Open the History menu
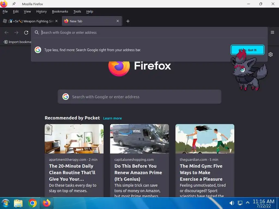279x209 pixels. tap(41, 11)
